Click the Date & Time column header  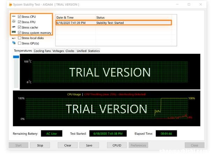(x=75, y=17)
